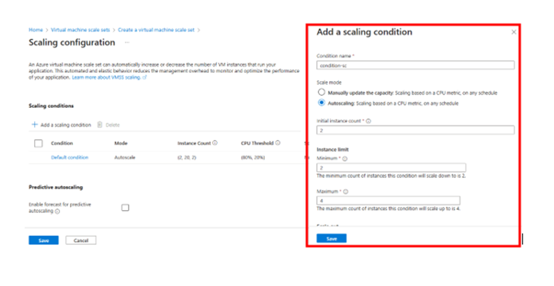Follow the Learn more about VMSS scaling link
The image size is (554, 286).
coord(109,77)
